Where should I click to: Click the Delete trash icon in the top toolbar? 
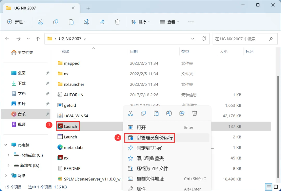point(117,22)
